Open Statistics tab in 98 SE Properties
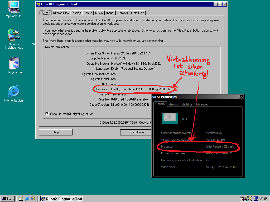Screen dimensions: 270x202 187,104
